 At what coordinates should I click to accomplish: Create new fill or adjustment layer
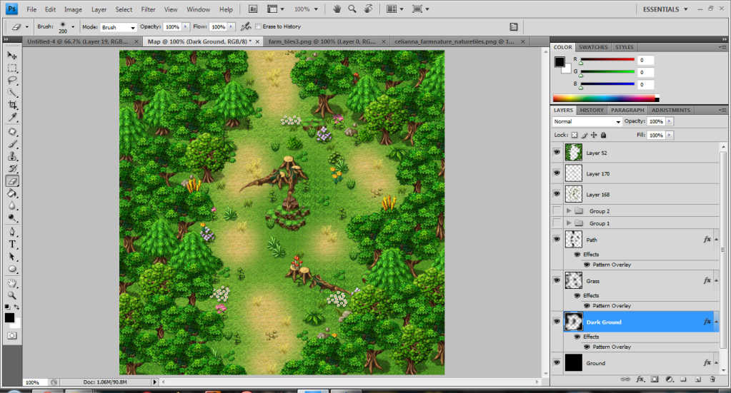(x=670, y=379)
